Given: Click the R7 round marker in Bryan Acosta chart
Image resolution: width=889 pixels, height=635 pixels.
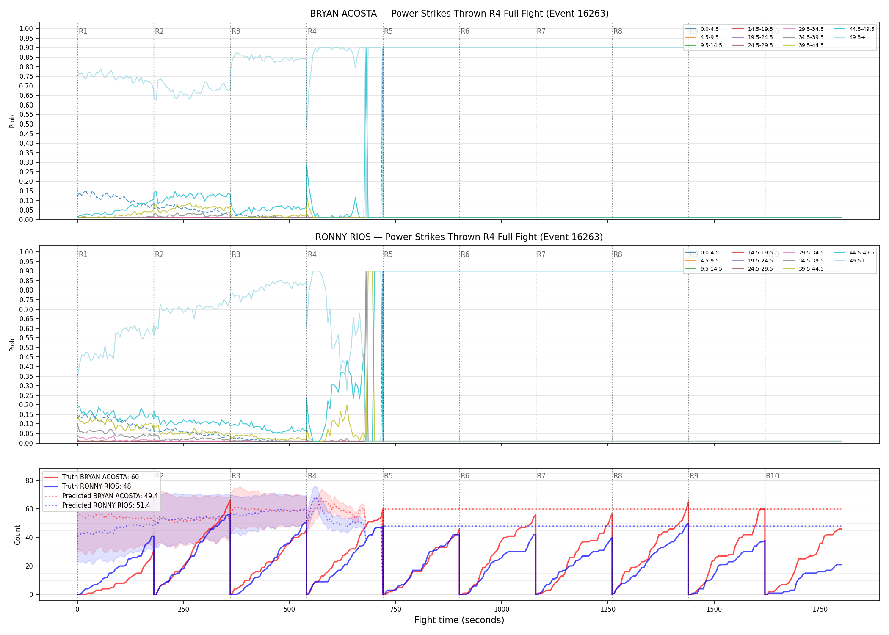Looking at the screenshot, I should pos(541,31).
